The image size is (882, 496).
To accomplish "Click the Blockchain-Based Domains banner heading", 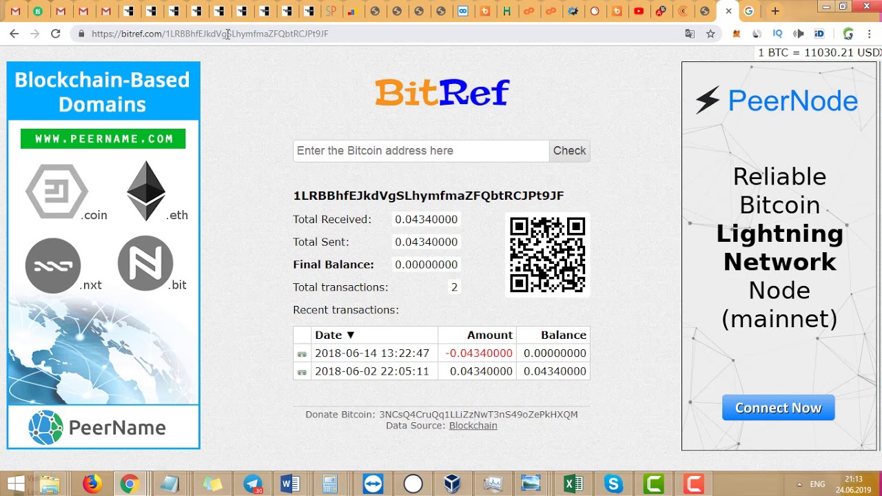I will pyautogui.click(x=103, y=92).
